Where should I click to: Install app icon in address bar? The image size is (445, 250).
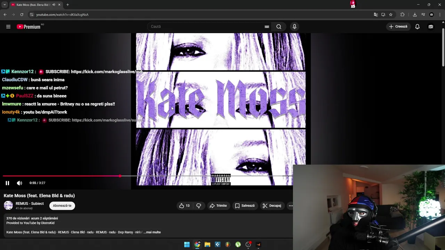383,15
